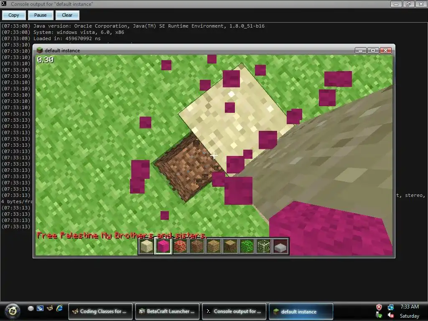Select the wooden planks hotbar slot
The height and width of the screenshot is (321, 428).
(x=214, y=246)
